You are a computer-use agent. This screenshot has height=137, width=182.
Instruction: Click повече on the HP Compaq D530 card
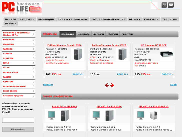[167, 74]
